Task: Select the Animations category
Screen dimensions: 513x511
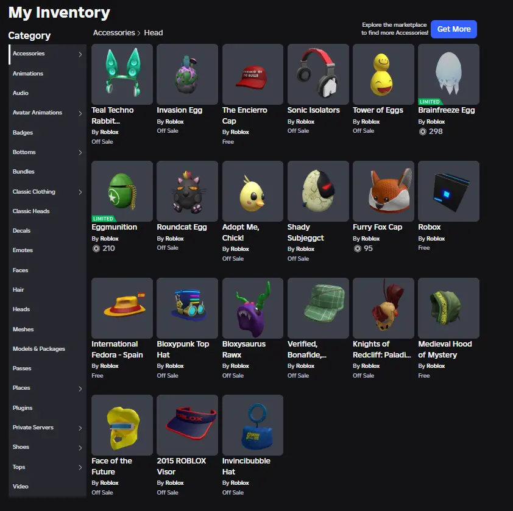Action: click(48, 74)
